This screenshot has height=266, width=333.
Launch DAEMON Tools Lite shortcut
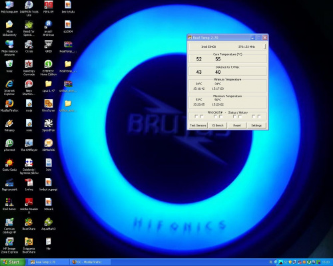pos(29,8)
